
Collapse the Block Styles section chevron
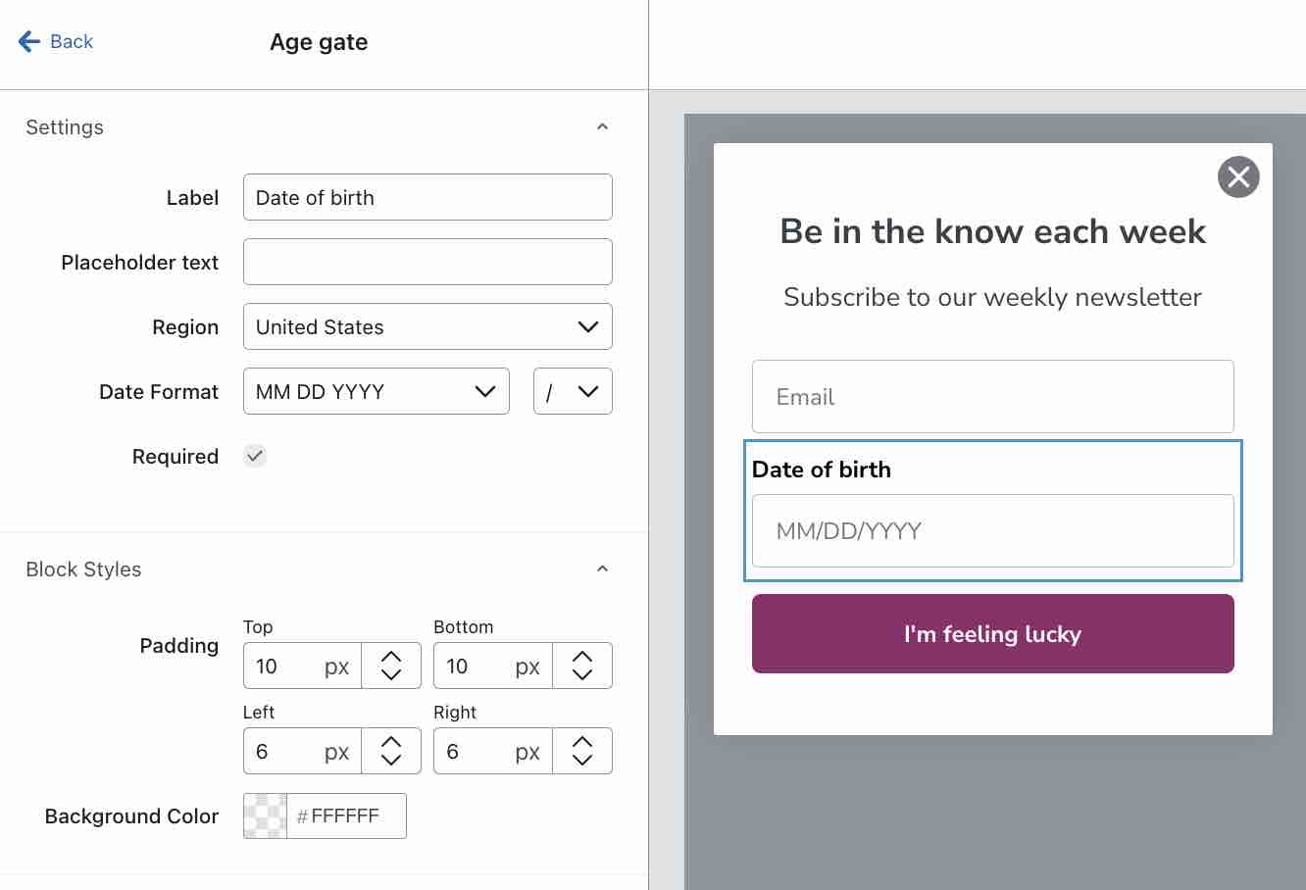602,569
